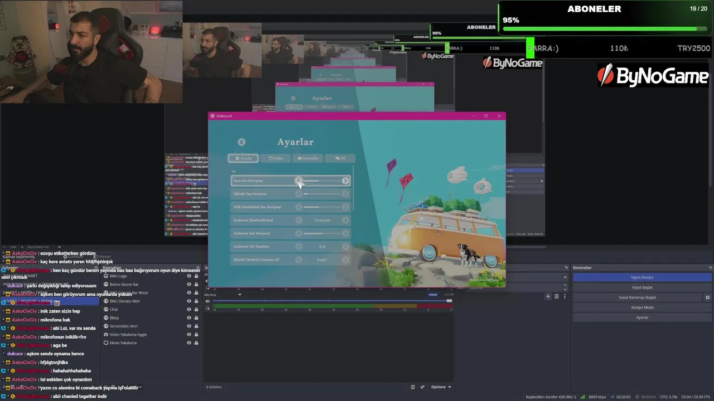Screen dimensions: 714x401
Task: Select the Streamlabs Alert source row
Action: 151,326
